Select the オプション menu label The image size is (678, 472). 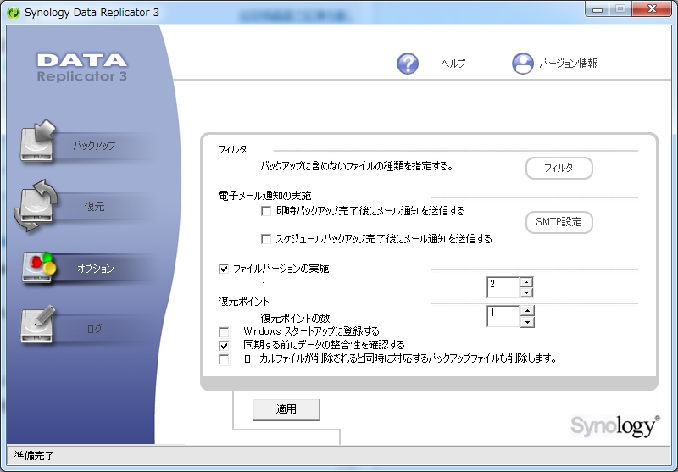click(x=96, y=269)
